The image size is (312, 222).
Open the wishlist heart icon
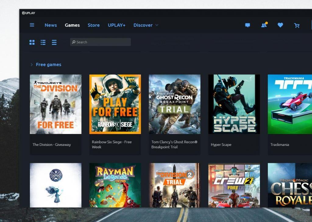pyautogui.click(x=280, y=25)
